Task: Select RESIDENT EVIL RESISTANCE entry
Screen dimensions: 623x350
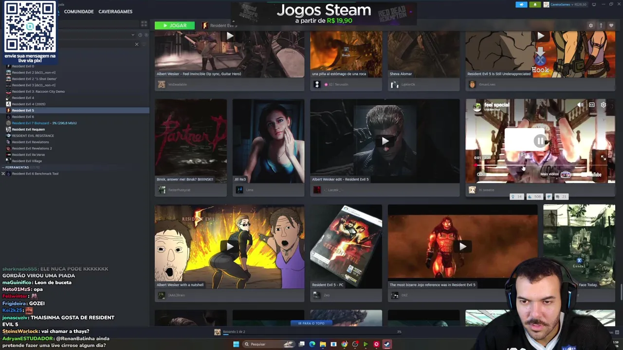Action: tap(33, 136)
